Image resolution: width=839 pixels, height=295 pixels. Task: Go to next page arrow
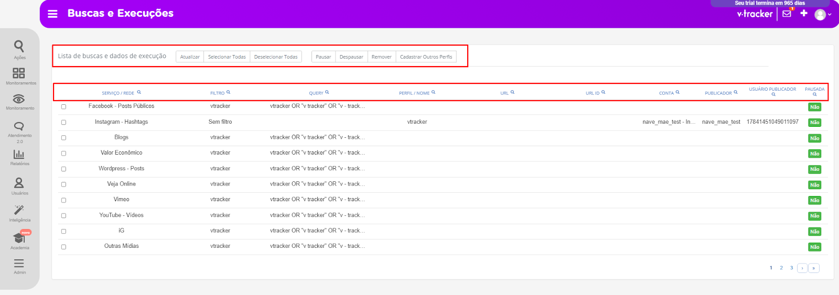(802, 268)
